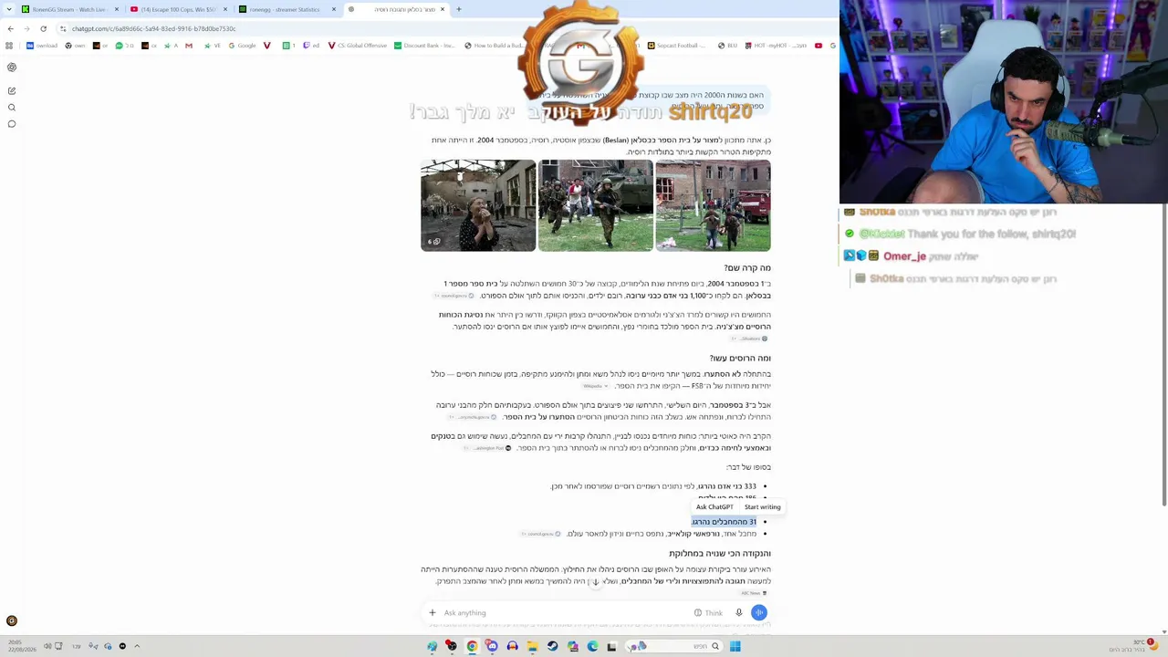Viewport: 1168px width, 657px height.
Task: Open the sidebar chat bubble icon
Action: 12,124
